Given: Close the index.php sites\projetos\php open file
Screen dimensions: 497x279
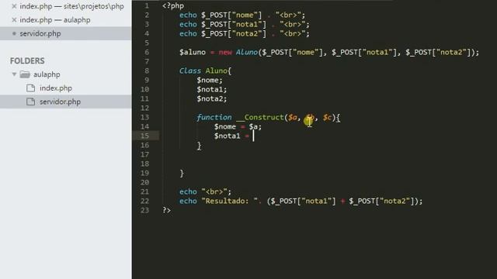Looking at the screenshot, I should coord(14,6).
